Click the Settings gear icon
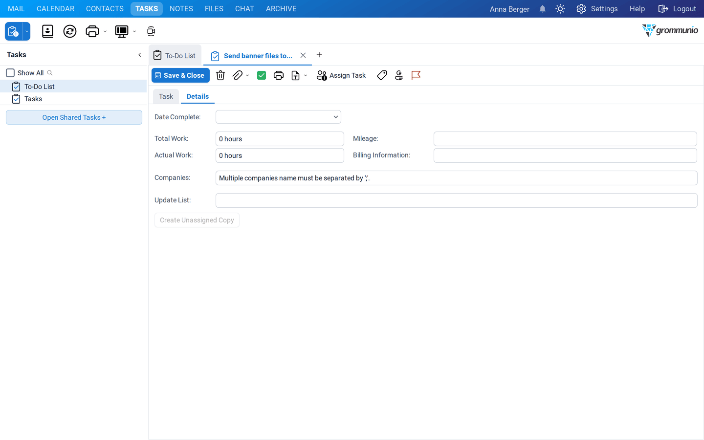The image size is (704, 440). pos(581,9)
